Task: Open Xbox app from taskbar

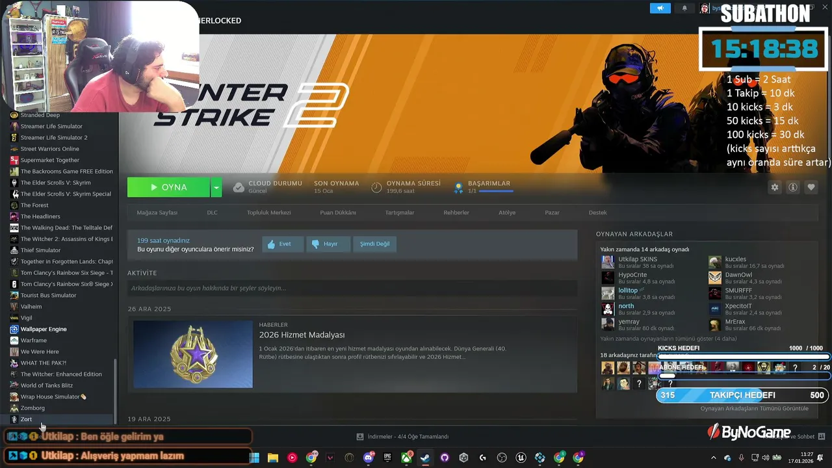Action: 406,458
